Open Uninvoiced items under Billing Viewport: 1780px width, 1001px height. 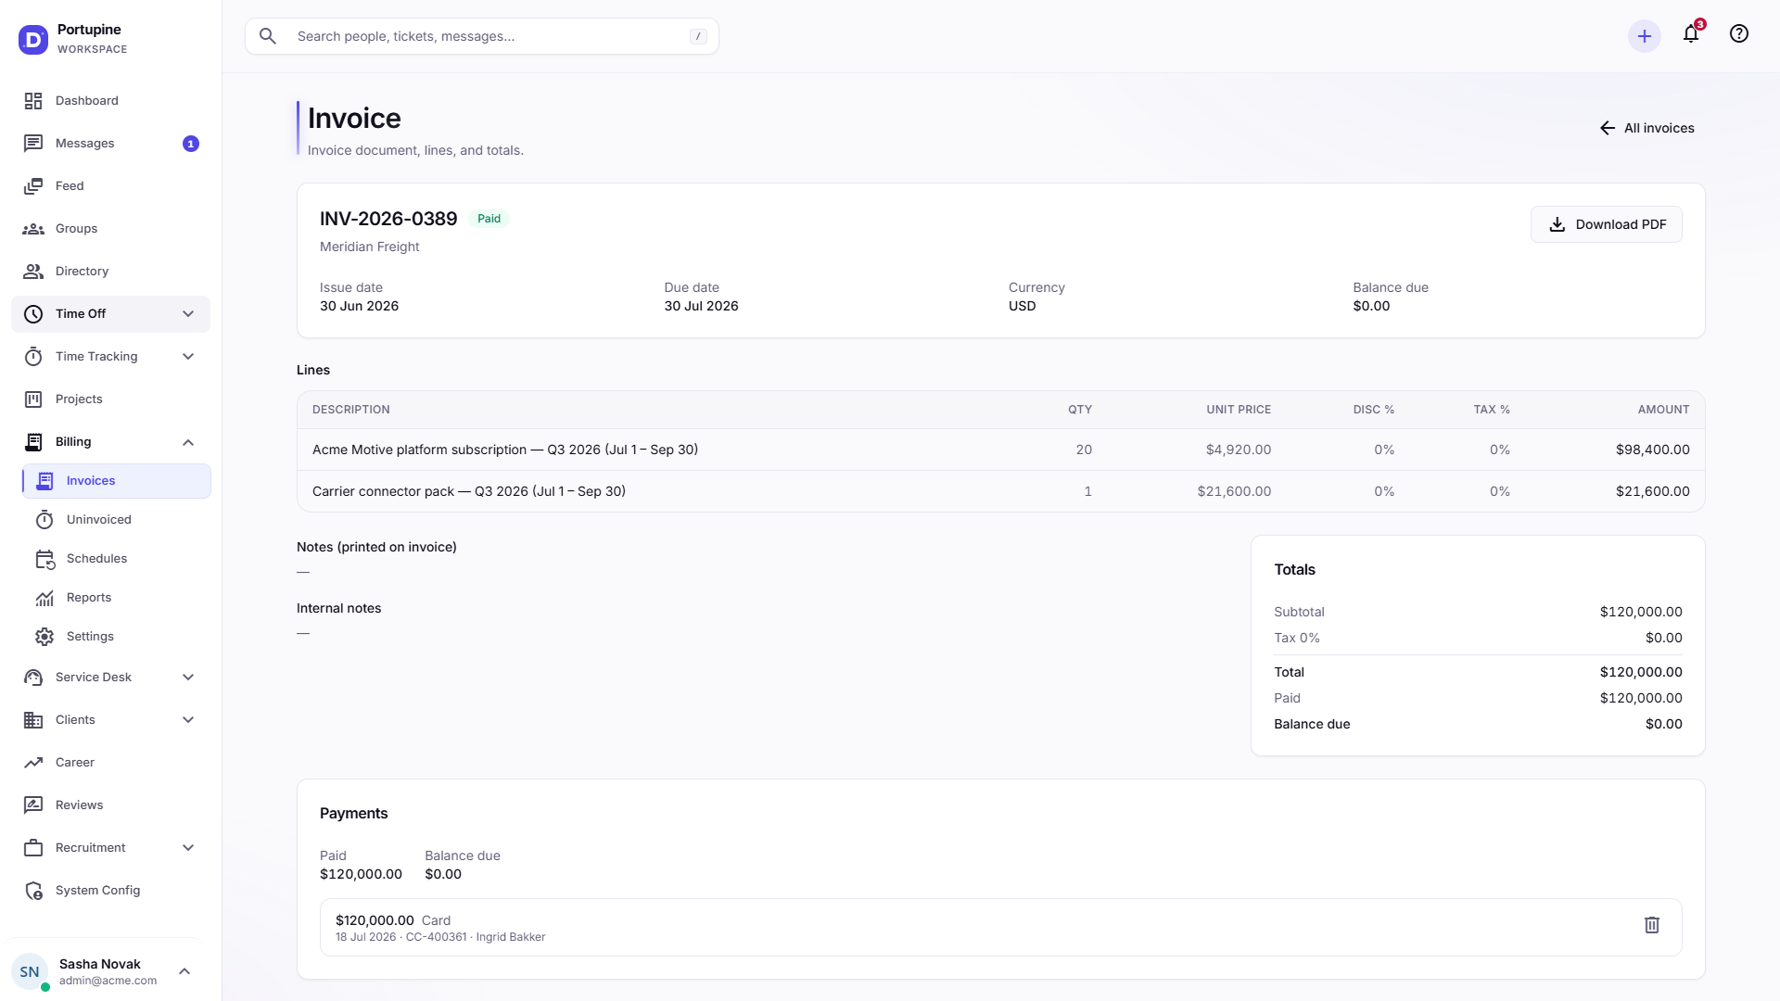point(116,520)
